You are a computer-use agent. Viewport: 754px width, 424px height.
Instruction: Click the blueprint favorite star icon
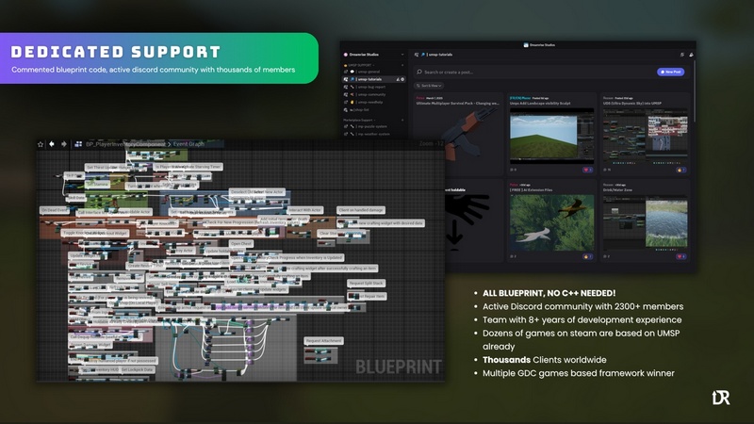41,144
